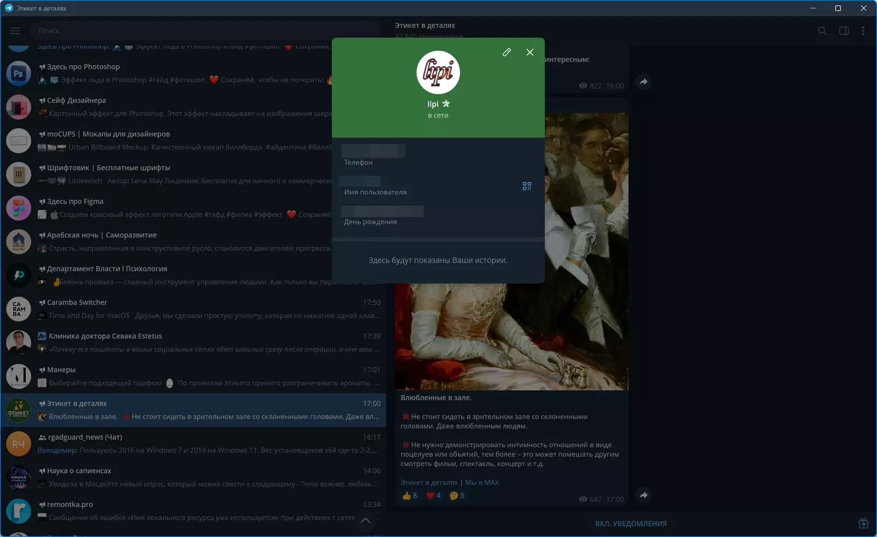Open Арабская ночь Саморазвитие channel
The width and height of the screenshot is (877, 537).
(193, 242)
